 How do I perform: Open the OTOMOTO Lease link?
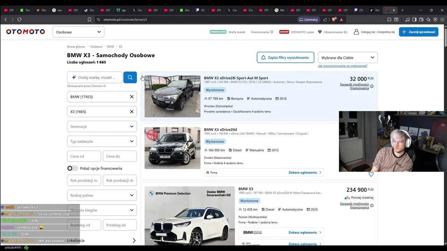(302, 32)
